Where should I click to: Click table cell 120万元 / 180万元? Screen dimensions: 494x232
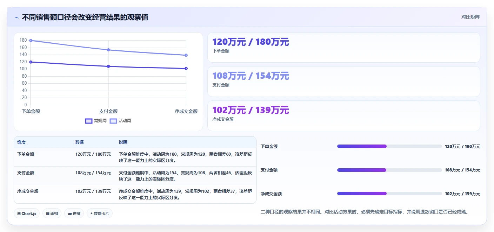(93, 154)
